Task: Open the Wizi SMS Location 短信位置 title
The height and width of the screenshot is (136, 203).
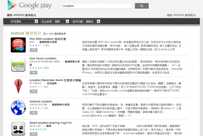Action: click(x=48, y=39)
